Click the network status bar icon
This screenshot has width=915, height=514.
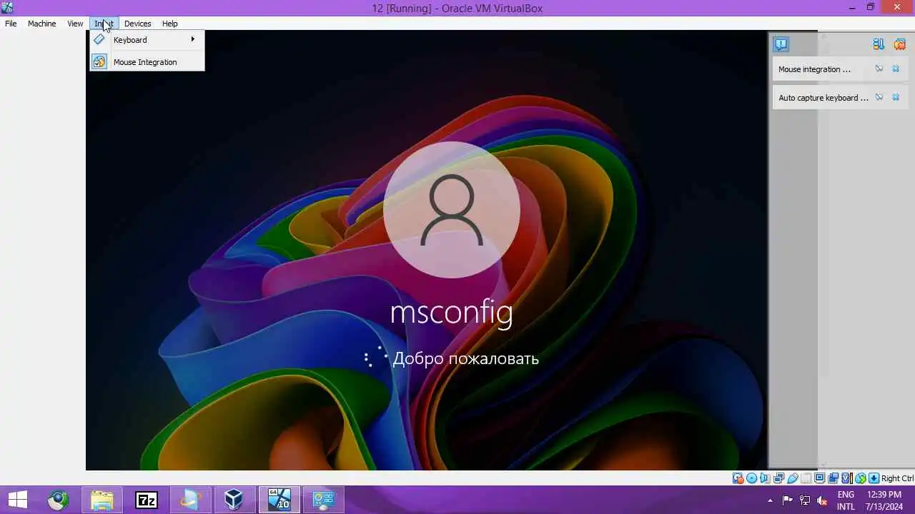pos(778,478)
